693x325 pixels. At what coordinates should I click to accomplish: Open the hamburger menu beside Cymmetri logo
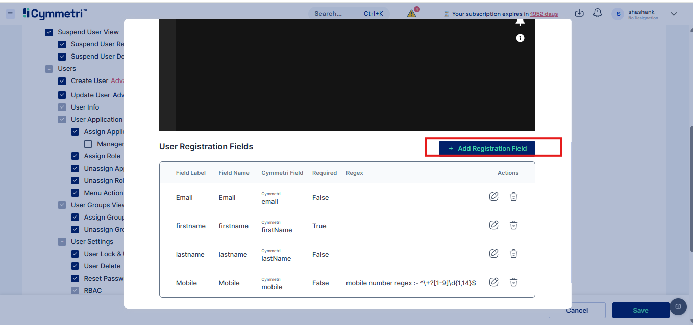tap(10, 14)
